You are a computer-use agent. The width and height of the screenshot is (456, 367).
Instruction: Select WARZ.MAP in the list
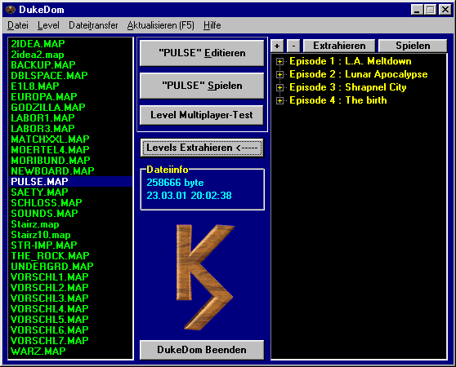click(70, 352)
